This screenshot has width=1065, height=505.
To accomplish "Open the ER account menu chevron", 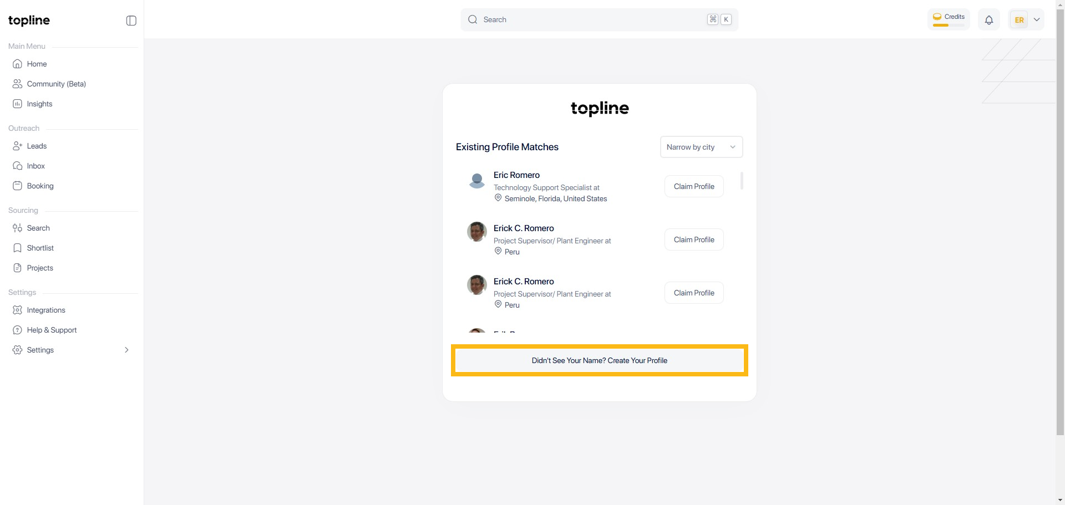I will [1037, 20].
